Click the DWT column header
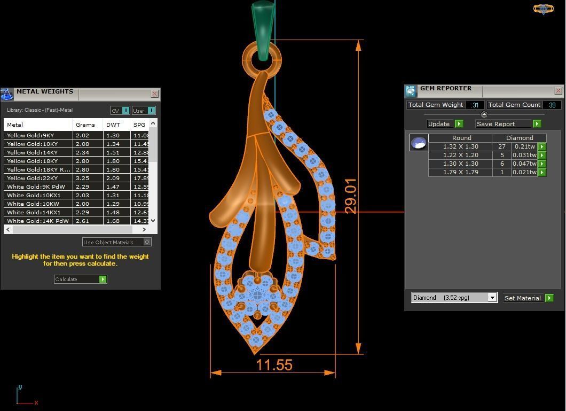 click(x=116, y=125)
